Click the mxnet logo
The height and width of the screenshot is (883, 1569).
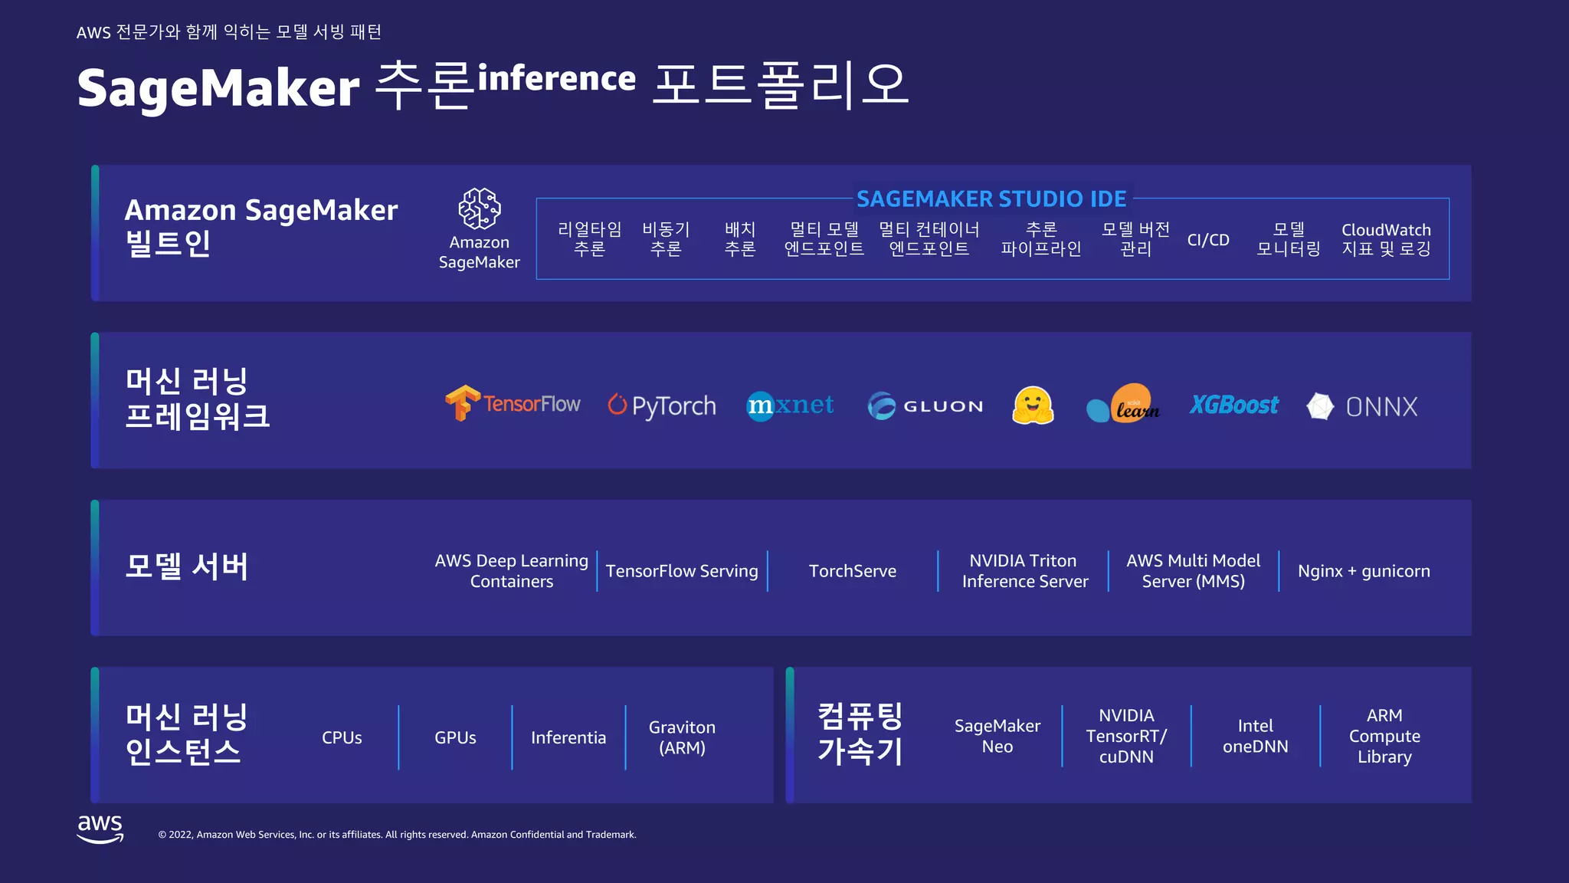[790, 405]
